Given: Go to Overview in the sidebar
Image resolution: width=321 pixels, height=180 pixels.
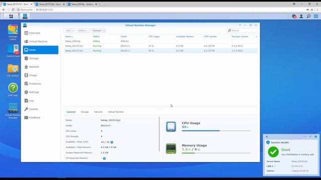Looking at the screenshot, I should click(x=41, y=33).
